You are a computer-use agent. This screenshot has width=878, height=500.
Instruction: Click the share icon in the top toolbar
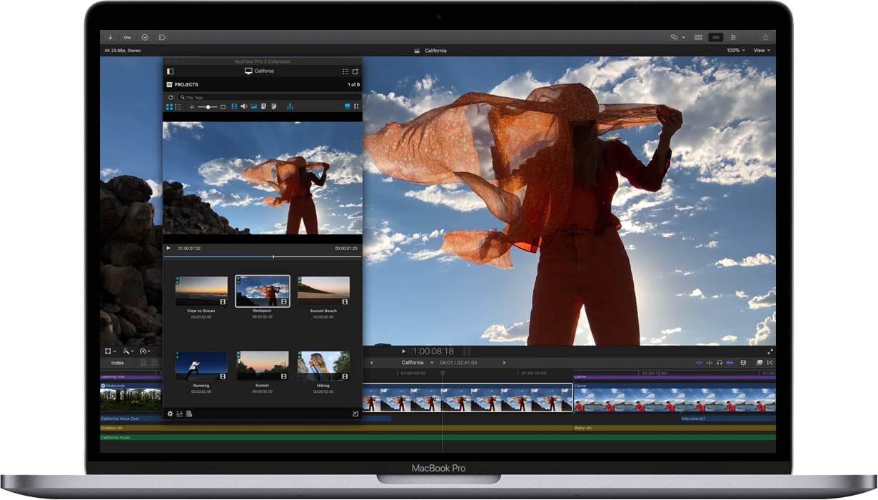click(x=765, y=37)
